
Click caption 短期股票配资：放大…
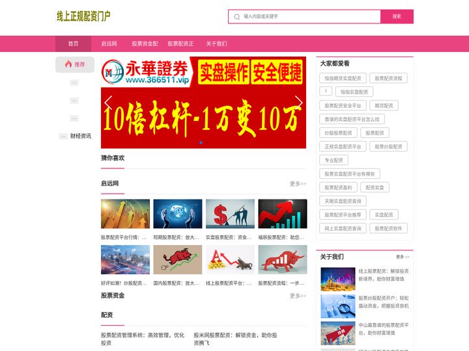pyautogui.click(x=176, y=238)
